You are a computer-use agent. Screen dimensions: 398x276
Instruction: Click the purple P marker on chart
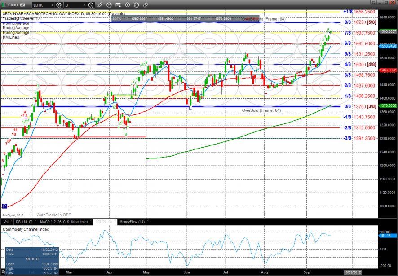point(4,206)
